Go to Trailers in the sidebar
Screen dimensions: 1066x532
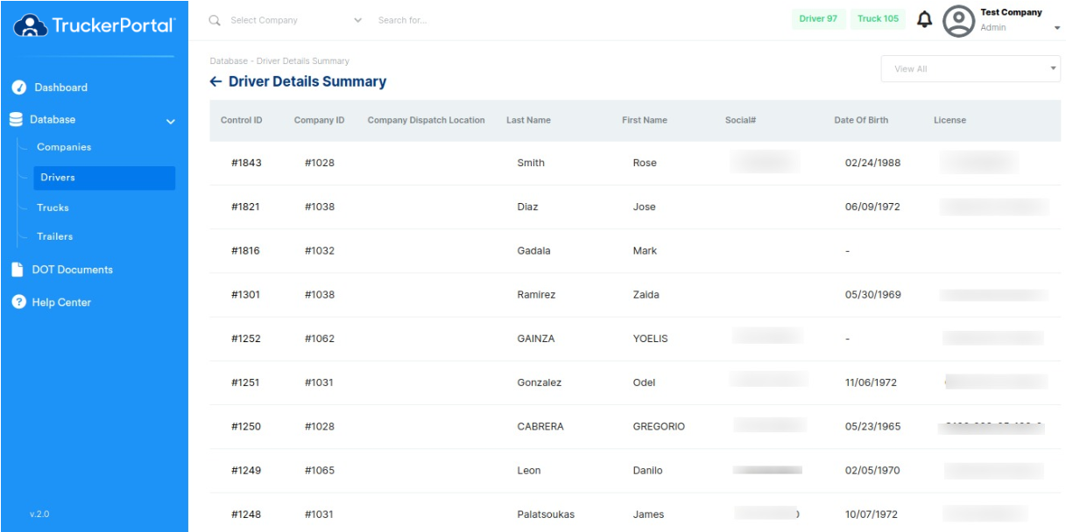[x=54, y=236]
